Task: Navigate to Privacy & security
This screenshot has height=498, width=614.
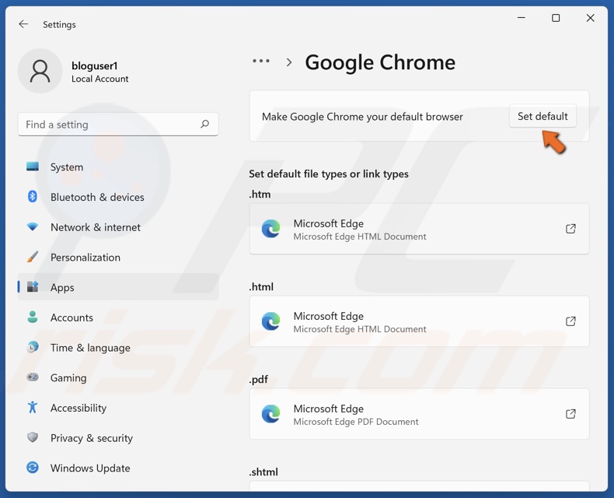Action: tap(91, 438)
